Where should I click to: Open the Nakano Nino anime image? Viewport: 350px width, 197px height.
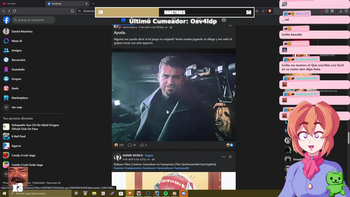(x=174, y=181)
